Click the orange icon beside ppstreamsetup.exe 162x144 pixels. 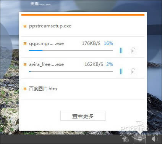(25, 26)
